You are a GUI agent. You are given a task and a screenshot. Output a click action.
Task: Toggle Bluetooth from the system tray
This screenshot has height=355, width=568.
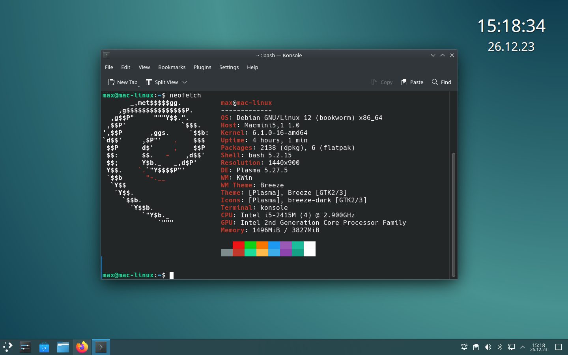click(x=500, y=347)
